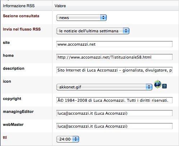Open the akkonet.gif icon dropdown
Screen dimensions: 179x146
click(104, 87)
